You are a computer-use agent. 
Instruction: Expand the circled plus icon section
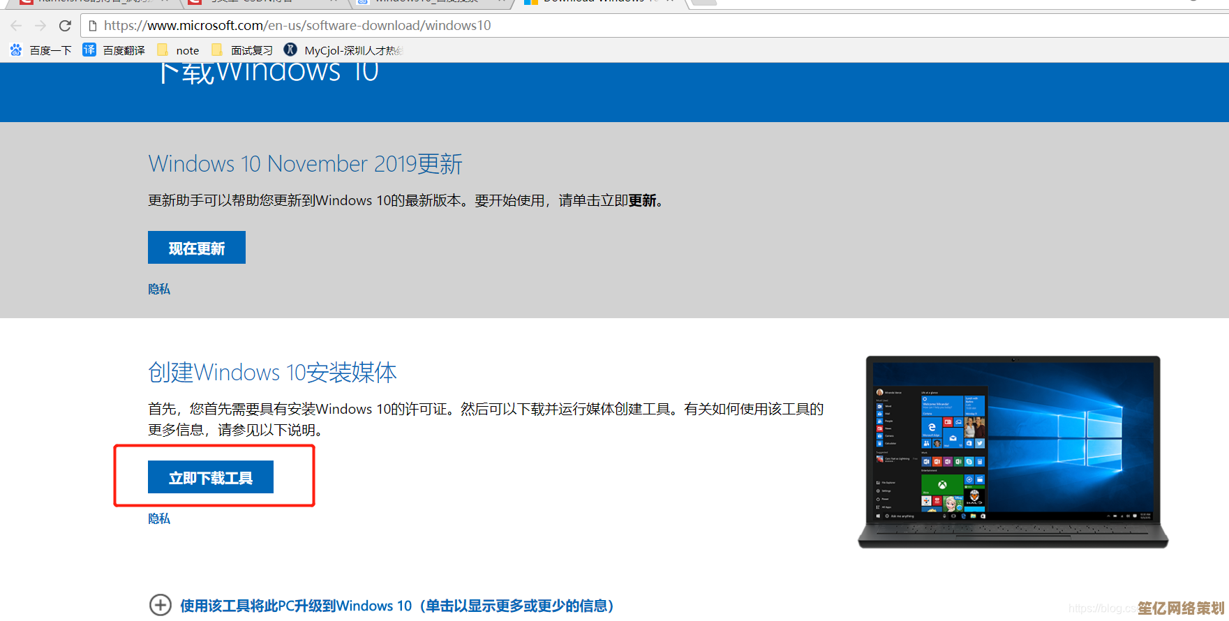pos(161,605)
